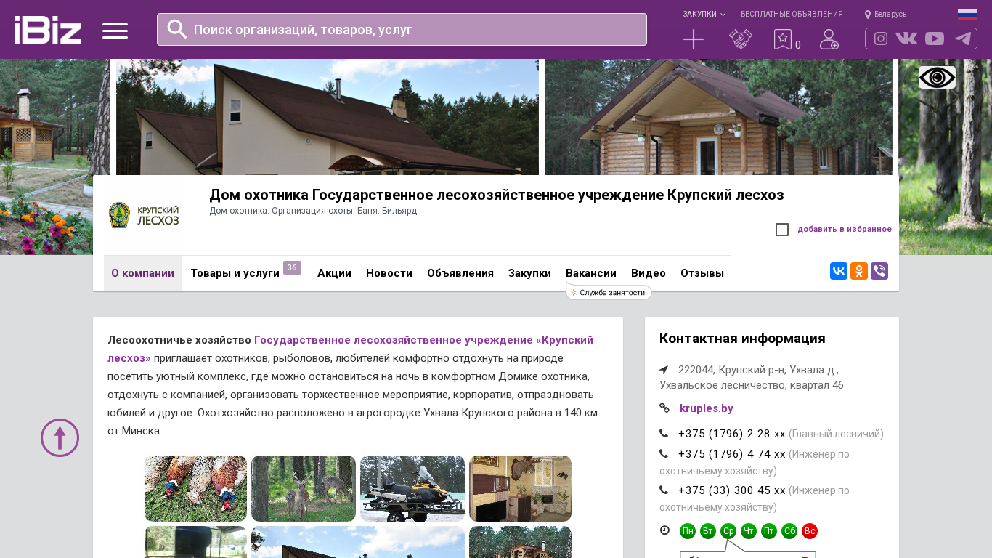The height and width of the screenshot is (558, 992).
Task: Open the handshake deals icon
Action: pyautogui.click(x=741, y=39)
